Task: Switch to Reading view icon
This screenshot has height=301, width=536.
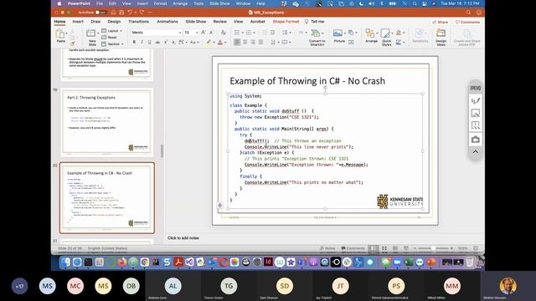Action: coord(395,248)
